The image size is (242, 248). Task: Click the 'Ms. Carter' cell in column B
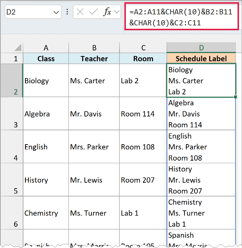coord(94,80)
